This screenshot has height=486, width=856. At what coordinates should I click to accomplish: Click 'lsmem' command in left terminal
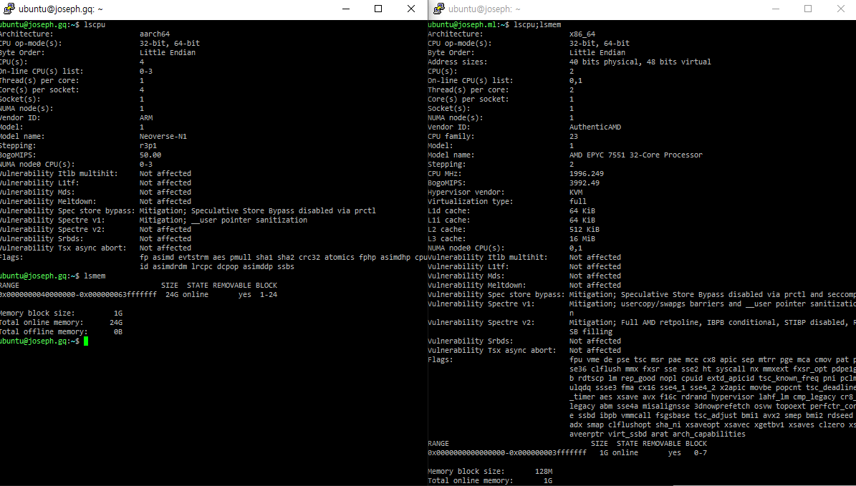[x=95, y=276]
